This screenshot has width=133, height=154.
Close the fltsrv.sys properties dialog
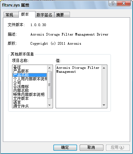tap(124, 3)
